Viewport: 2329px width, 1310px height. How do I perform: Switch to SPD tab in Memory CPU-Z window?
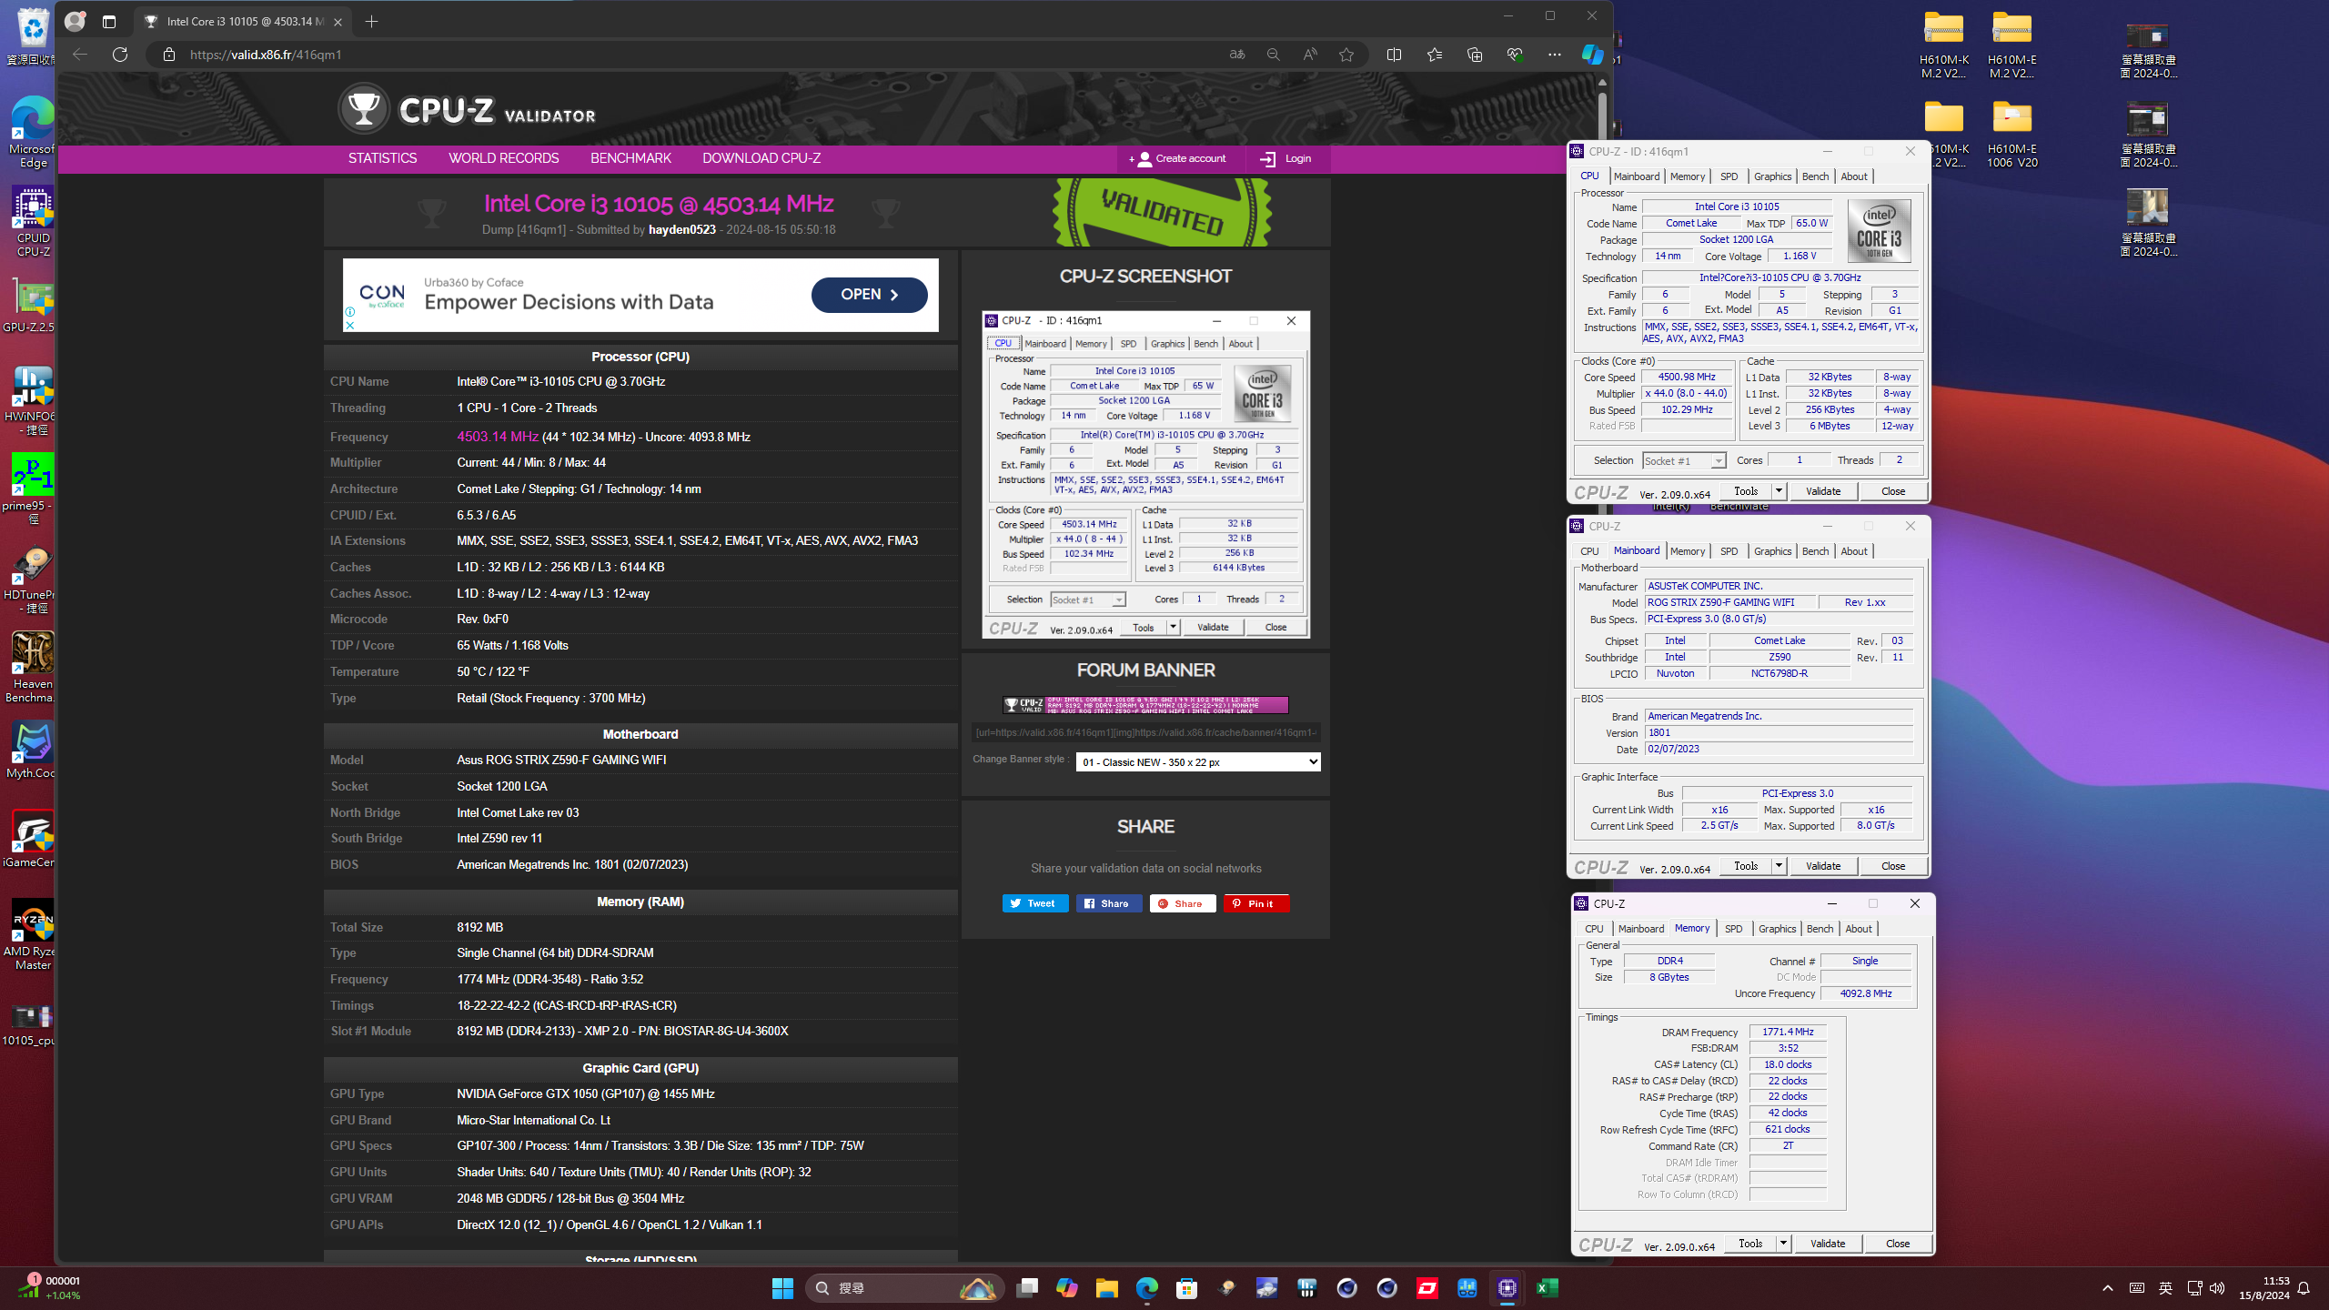coord(1734,929)
